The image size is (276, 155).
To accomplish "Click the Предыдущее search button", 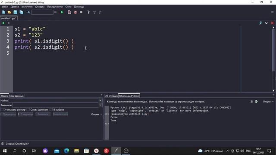I will [8, 114].
